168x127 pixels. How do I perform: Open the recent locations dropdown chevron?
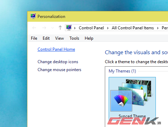click(52, 28)
